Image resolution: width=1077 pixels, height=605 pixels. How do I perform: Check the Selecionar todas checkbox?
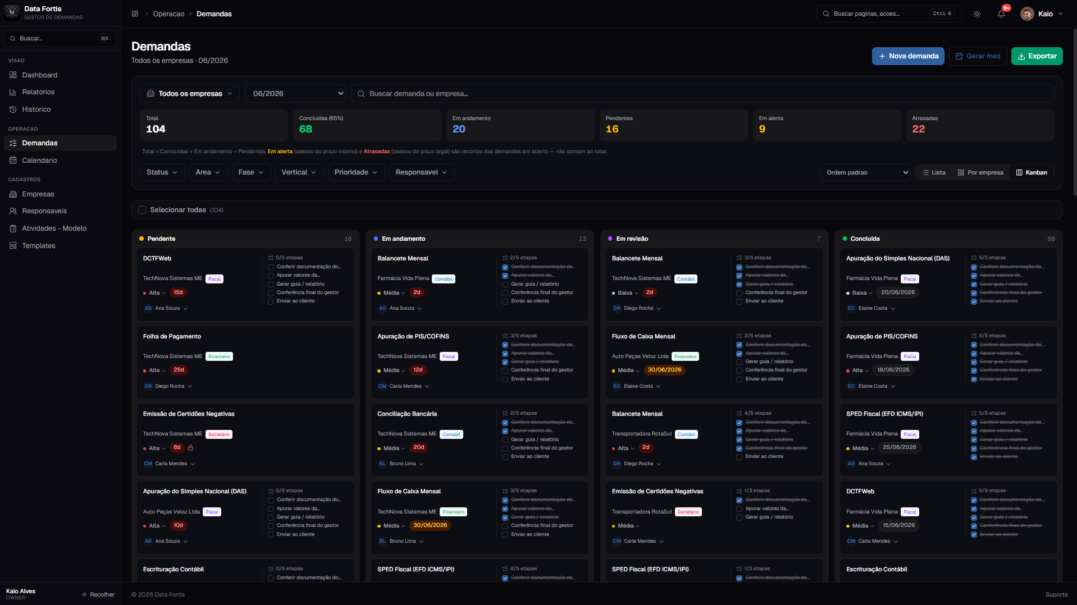pos(142,210)
